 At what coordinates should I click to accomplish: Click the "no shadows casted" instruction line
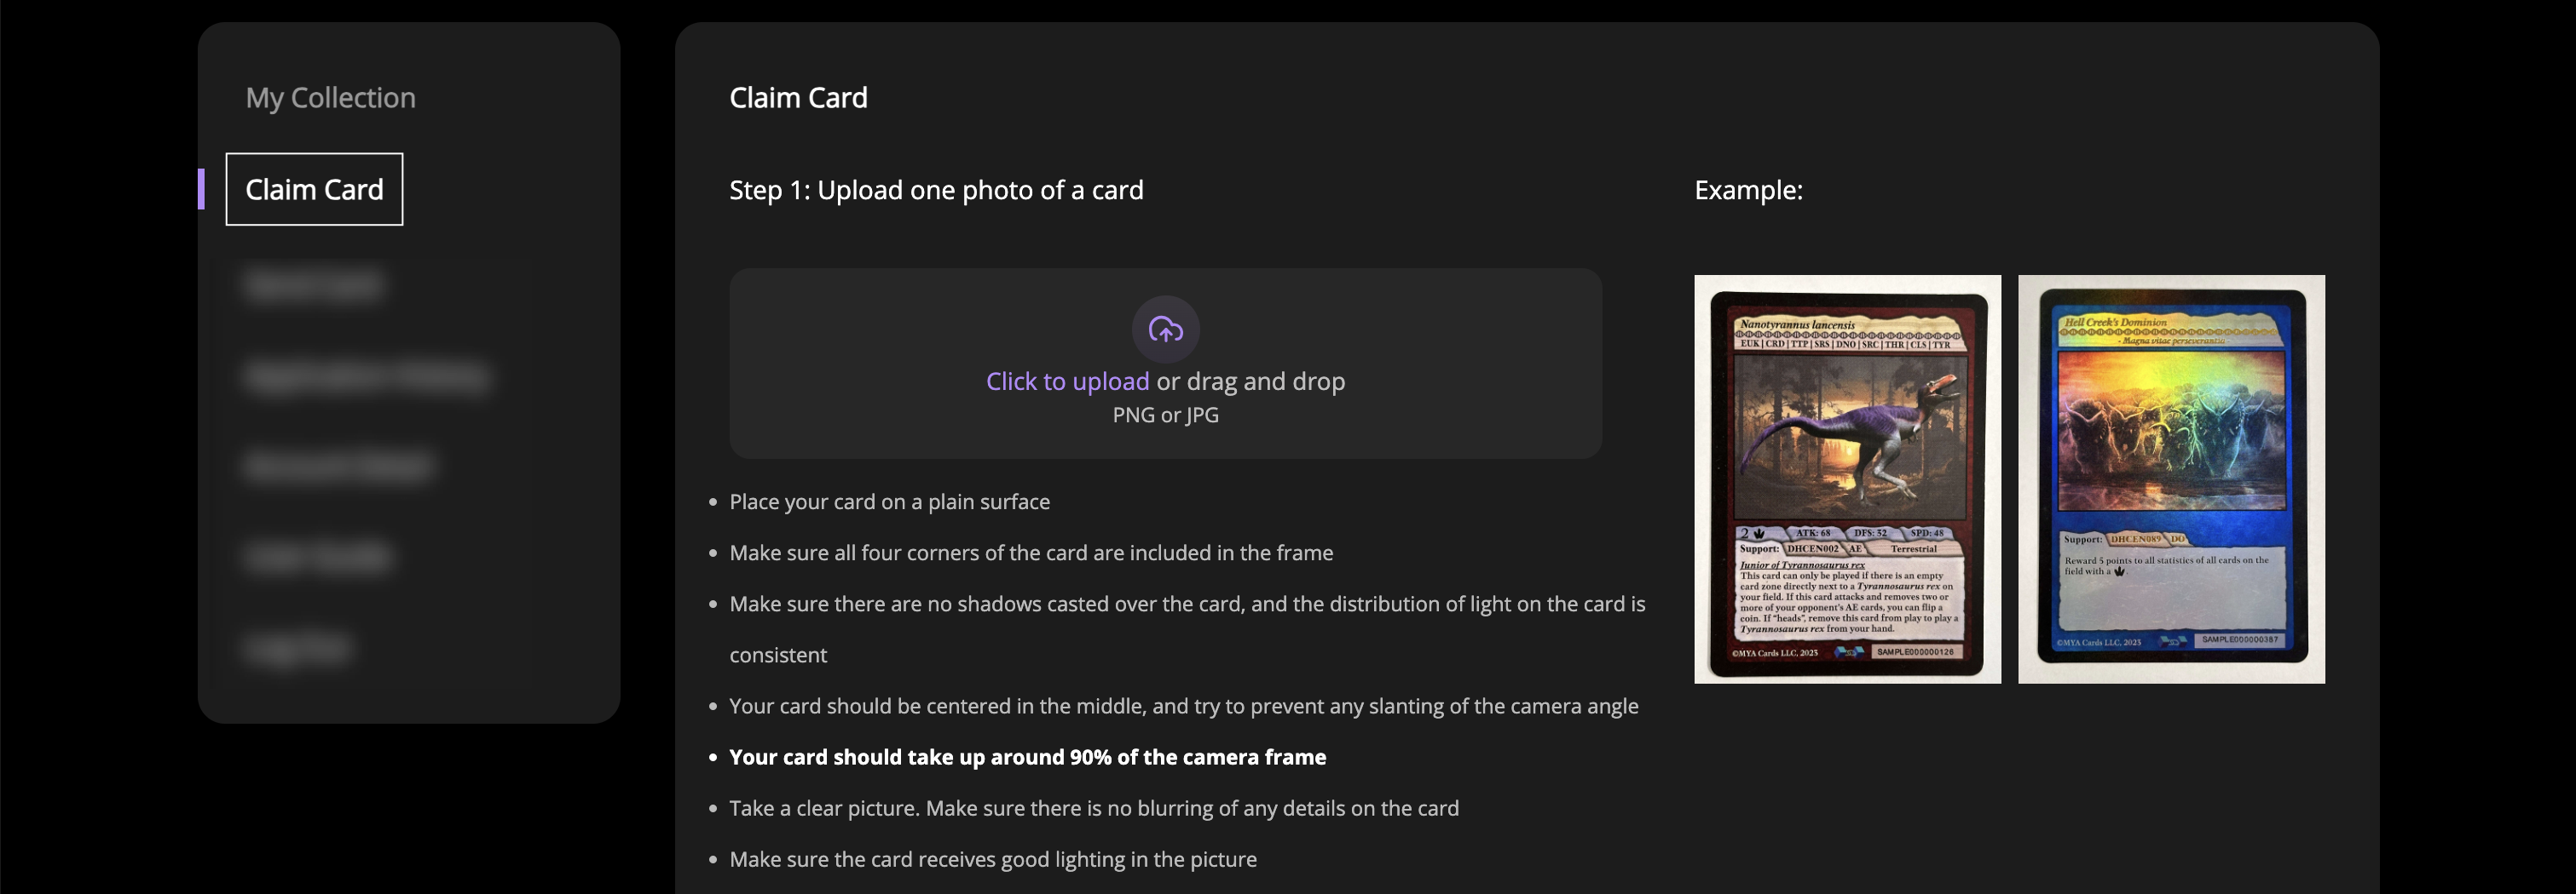tap(1187, 605)
